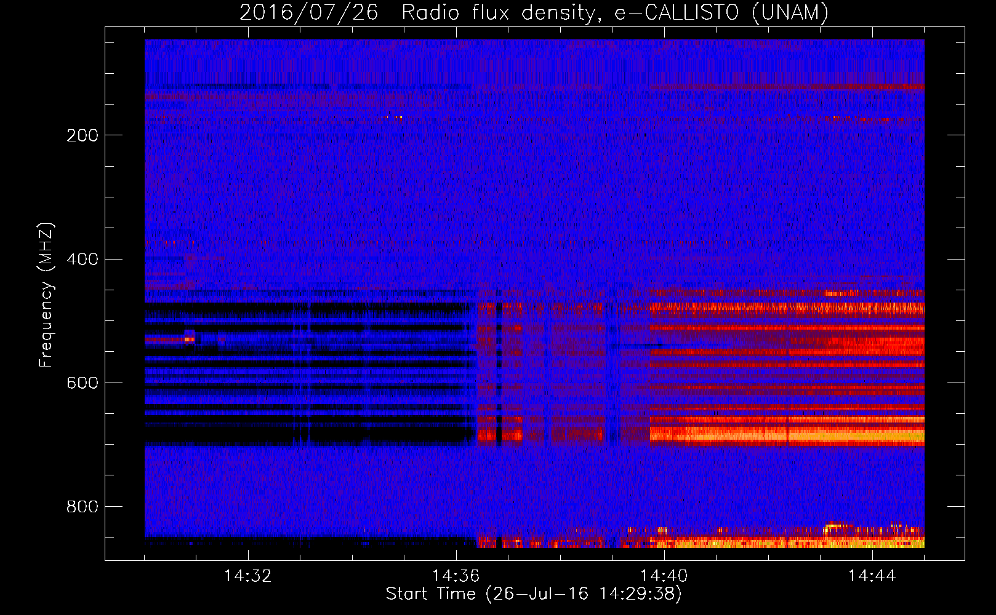Click the 'Start Time (26-Jul-16 14:29:38)' label
This screenshot has height=615, width=996.
[x=534, y=594]
